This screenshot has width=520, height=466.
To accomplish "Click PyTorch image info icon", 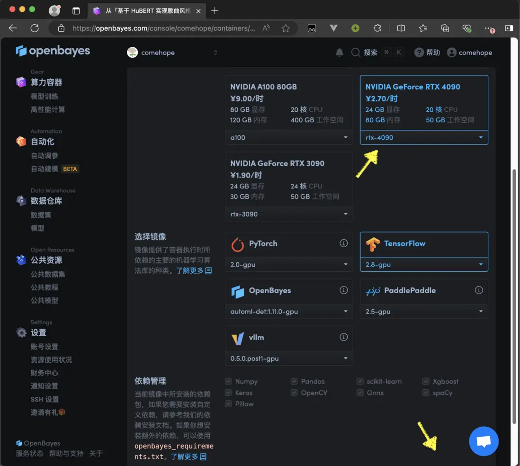I will coord(343,243).
